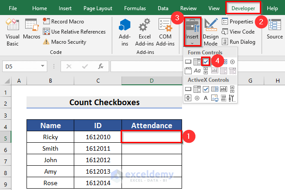Open the Review tab
This screenshot has width=285, height=190.
188,8
